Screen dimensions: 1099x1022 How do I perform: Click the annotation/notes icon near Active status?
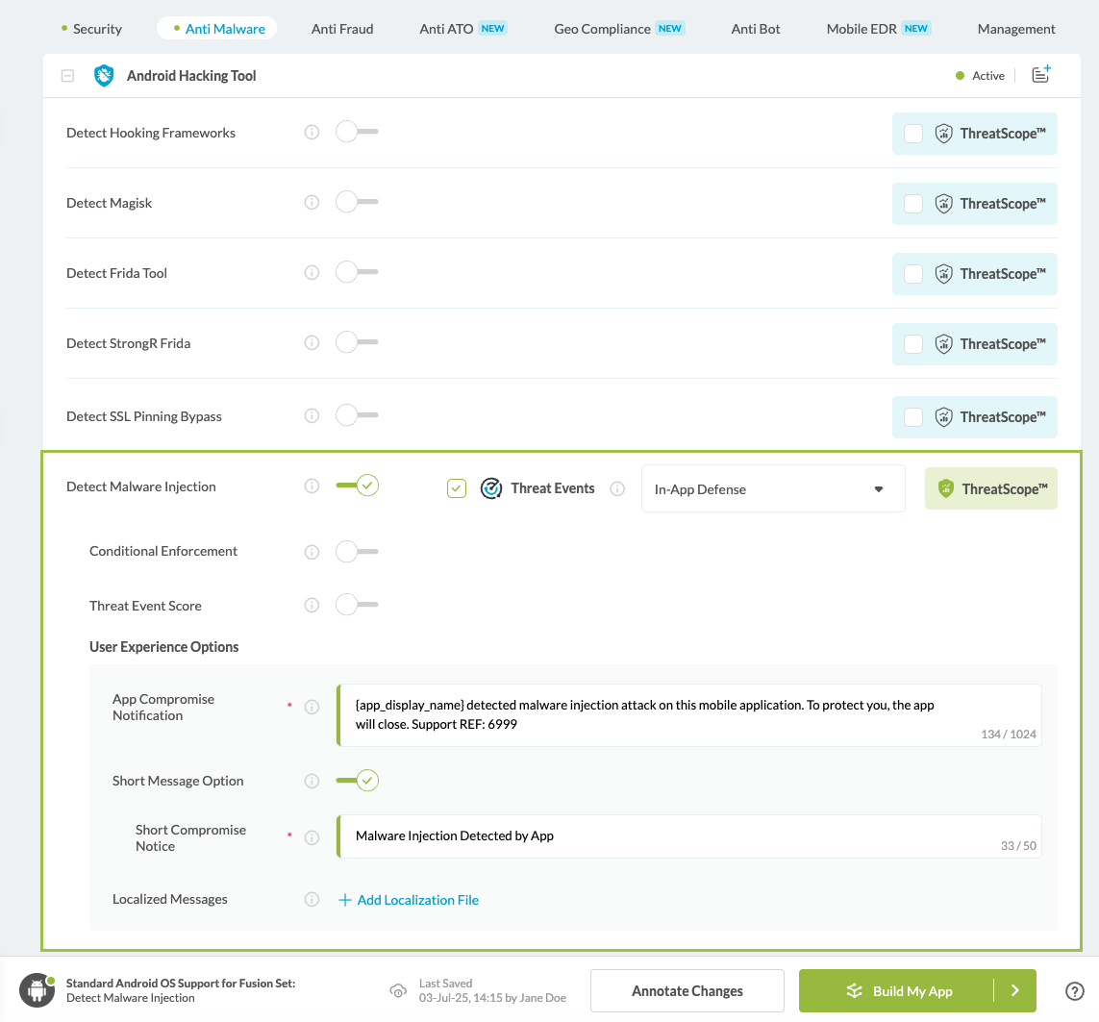(1040, 74)
